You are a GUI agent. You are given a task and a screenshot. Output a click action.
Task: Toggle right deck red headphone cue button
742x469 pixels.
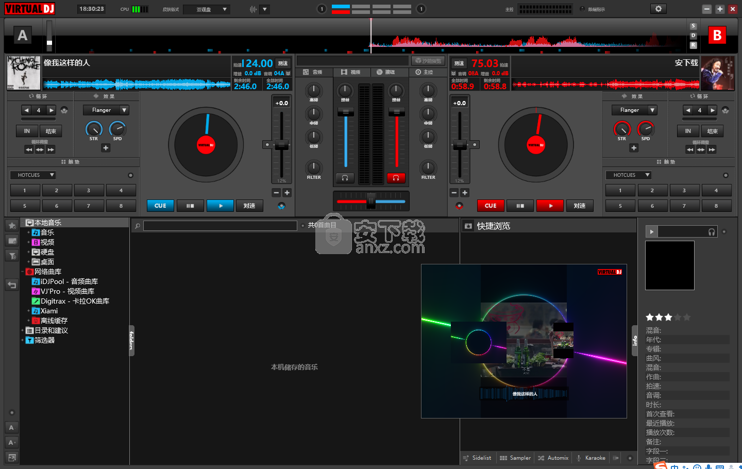pos(396,178)
